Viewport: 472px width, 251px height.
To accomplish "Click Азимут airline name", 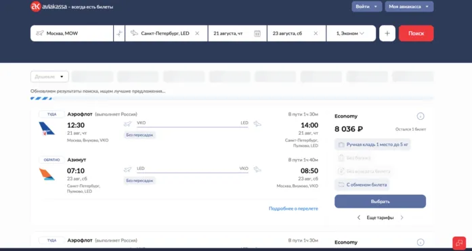I will tap(77, 160).
